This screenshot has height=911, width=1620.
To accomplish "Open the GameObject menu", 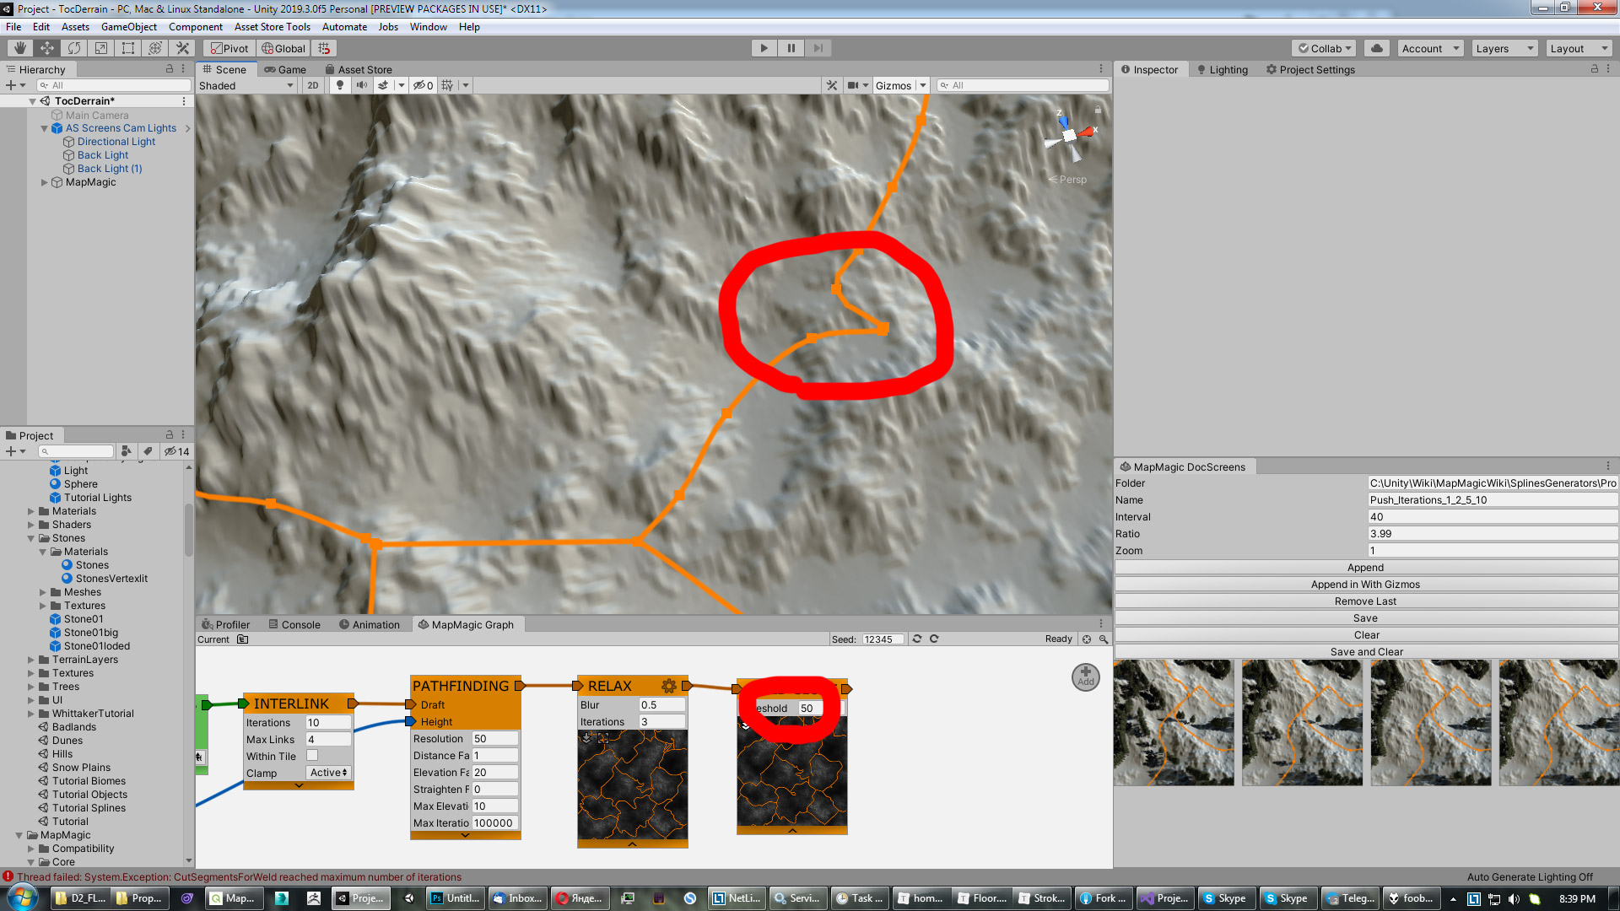I will point(129,27).
